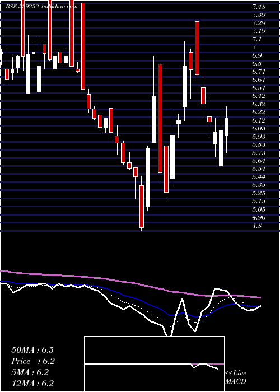The width and height of the screenshot is (280, 392).
Task: Click the 5.73 price axis label
Action: point(259,153)
